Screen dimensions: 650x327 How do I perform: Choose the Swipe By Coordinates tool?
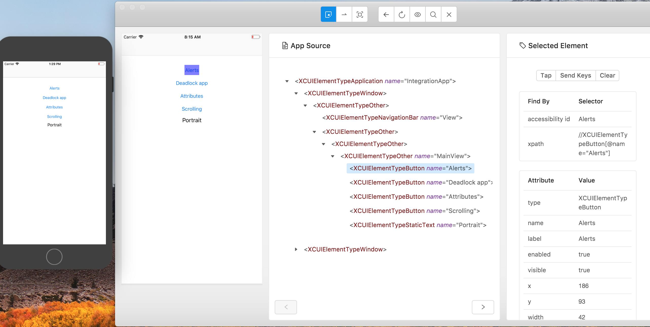tap(344, 14)
